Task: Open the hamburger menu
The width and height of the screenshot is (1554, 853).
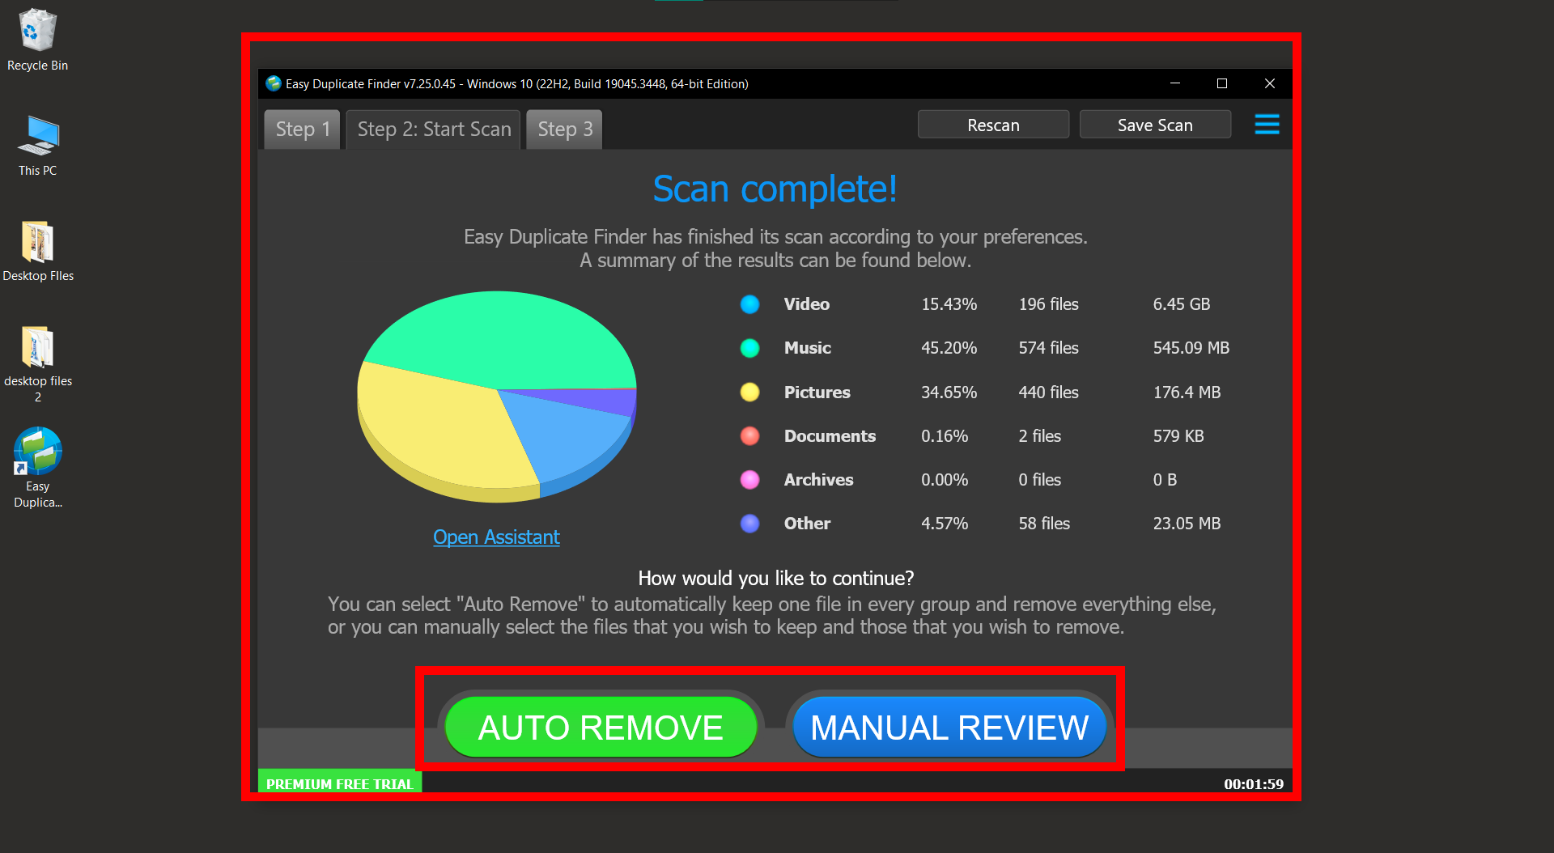Action: click(1266, 125)
